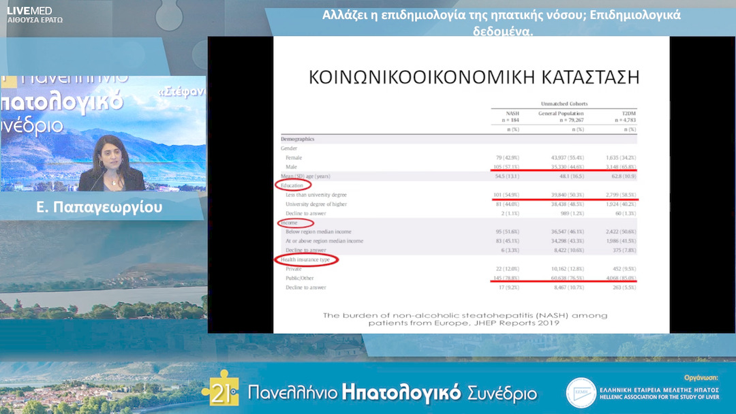The width and height of the screenshot is (736, 414).
Task: Click the value '43,937 (55.4%)'
Action: click(x=568, y=157)
